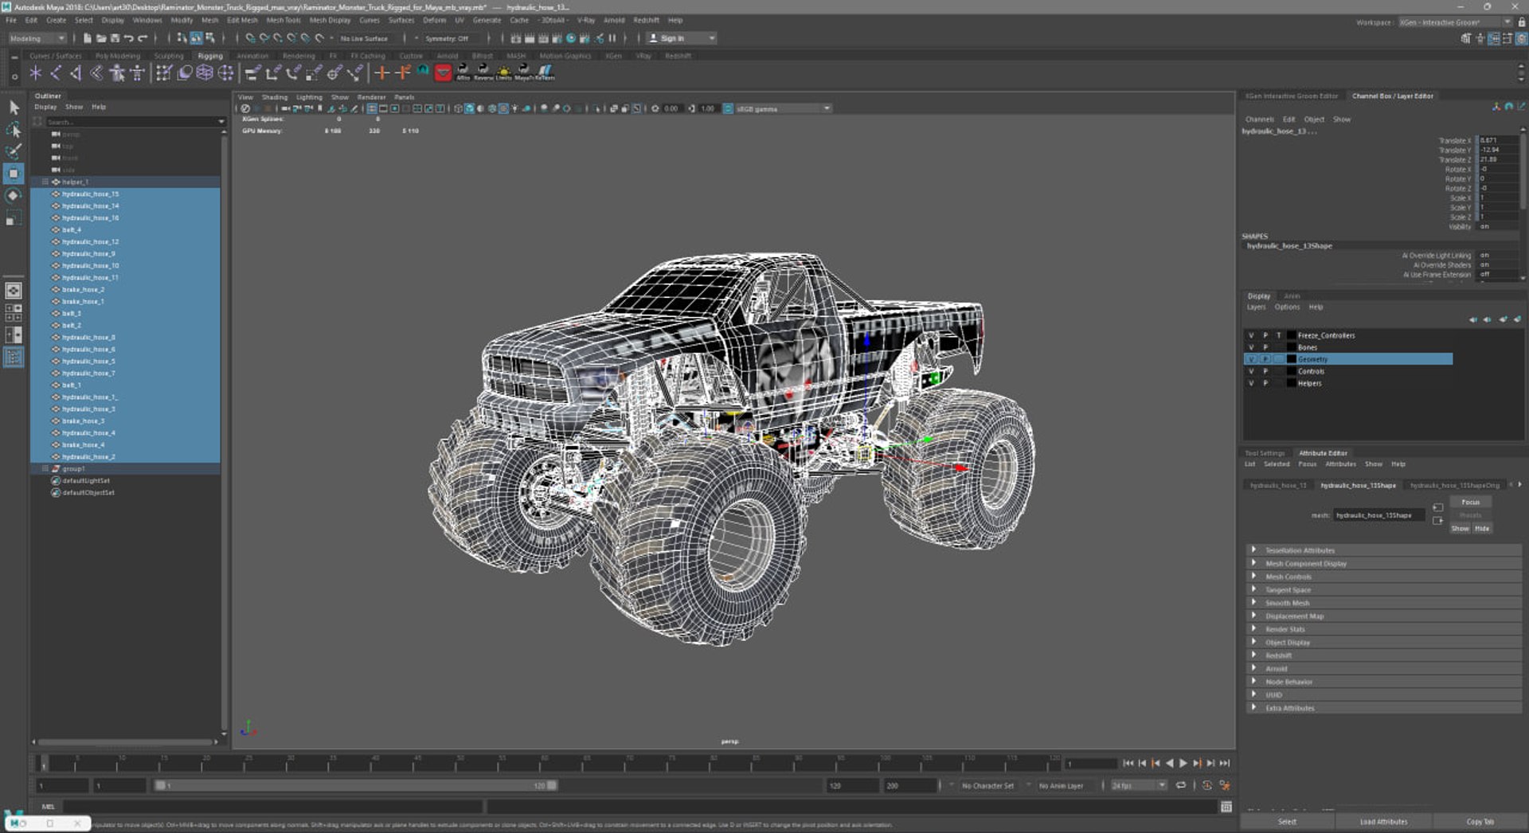Click the Outliner search field

131,122
